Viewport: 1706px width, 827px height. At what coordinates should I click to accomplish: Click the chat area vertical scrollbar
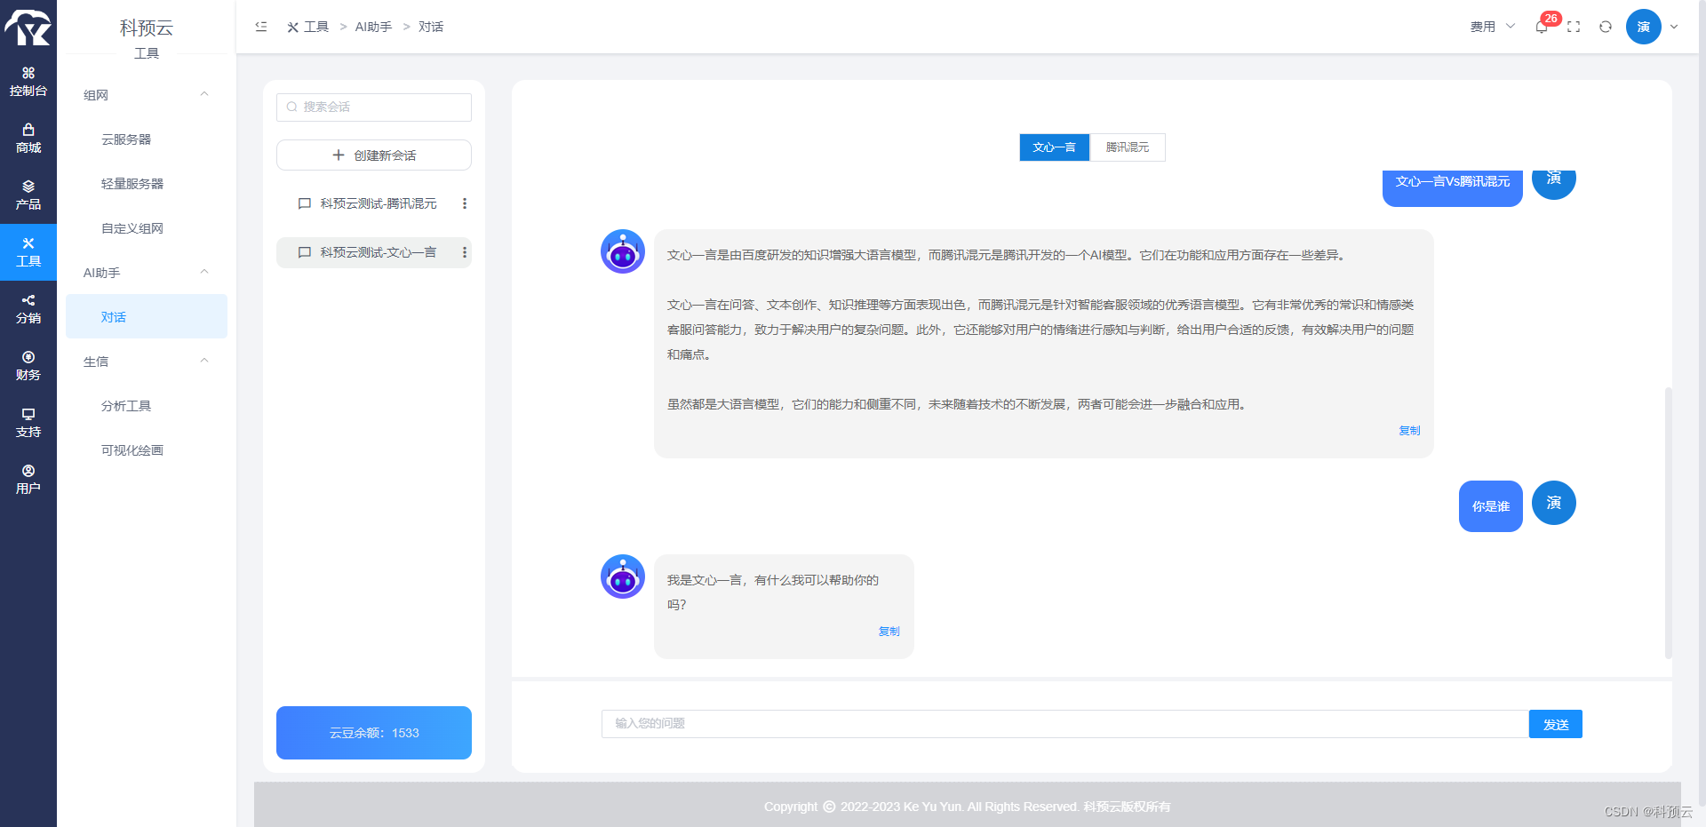1669,522
